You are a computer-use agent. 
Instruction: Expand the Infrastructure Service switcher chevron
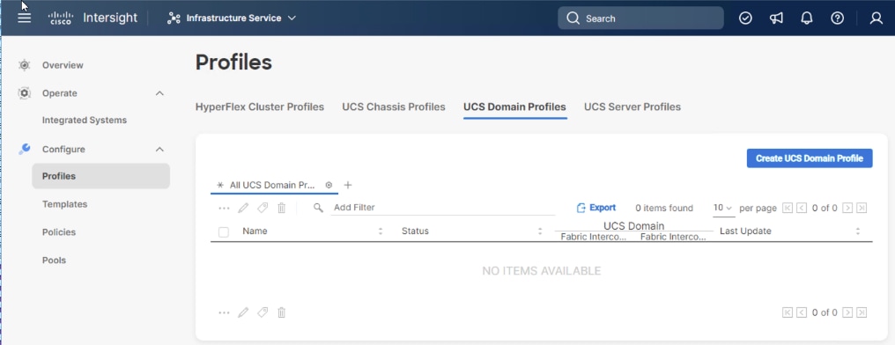292,18
